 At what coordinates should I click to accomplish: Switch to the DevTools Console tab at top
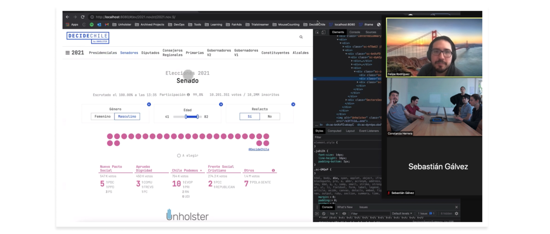point(355,32)
